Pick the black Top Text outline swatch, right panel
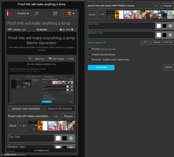Viewport: 174px width, 157px height. click(x=164, y=26)
